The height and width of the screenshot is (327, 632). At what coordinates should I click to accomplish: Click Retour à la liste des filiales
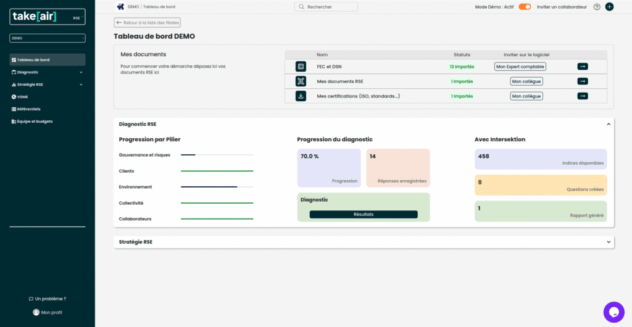click(148, 22)
